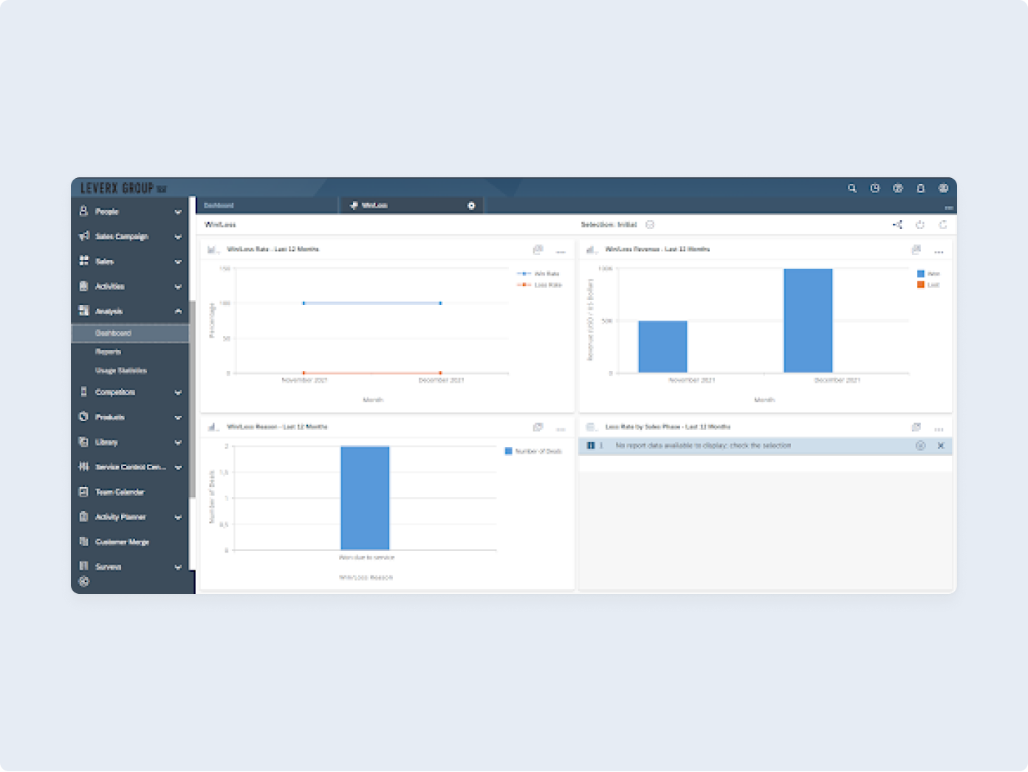Click the blue Won legend swatch
Viewport: 1028px width, 772px height.
tap(921, 273)
